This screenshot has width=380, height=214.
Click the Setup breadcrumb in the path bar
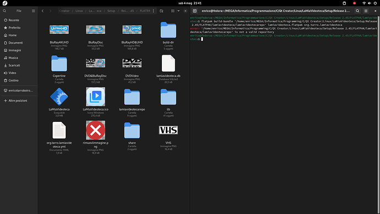111,11
